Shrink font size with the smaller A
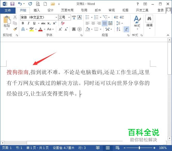172x151 pixels. pyautogui.click(x=66, y=29)
